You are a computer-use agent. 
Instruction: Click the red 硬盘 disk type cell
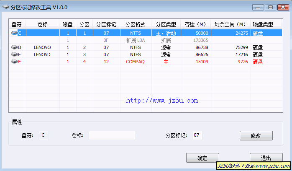258,62
